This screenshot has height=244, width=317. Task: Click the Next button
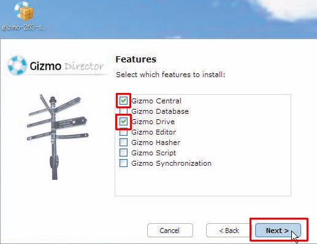278,231
